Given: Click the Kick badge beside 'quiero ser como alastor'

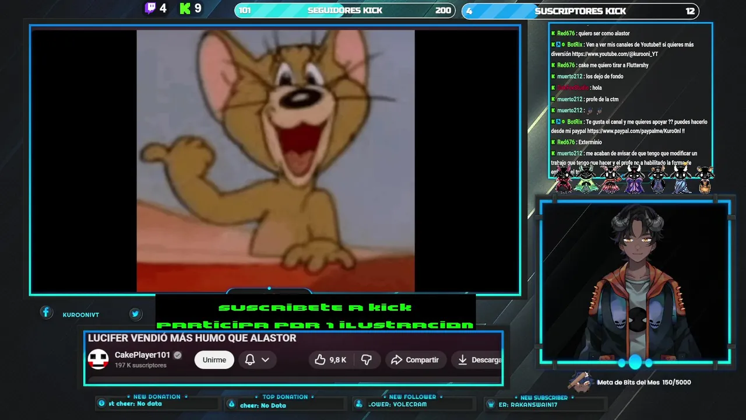Looking at the screenshot, I should tap(553, 34).
